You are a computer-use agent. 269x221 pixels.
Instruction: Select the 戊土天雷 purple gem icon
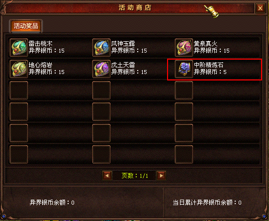101,69
